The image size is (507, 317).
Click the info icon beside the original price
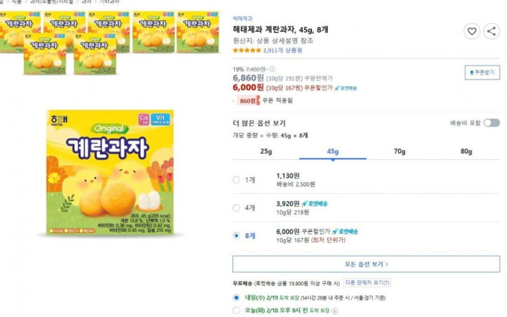(272, 69)
